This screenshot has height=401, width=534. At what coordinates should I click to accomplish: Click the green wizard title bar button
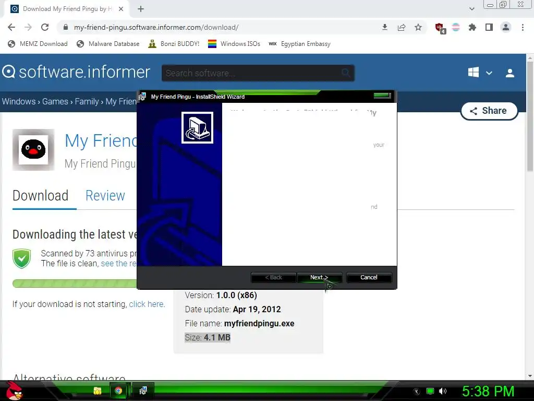click(382, 96)
